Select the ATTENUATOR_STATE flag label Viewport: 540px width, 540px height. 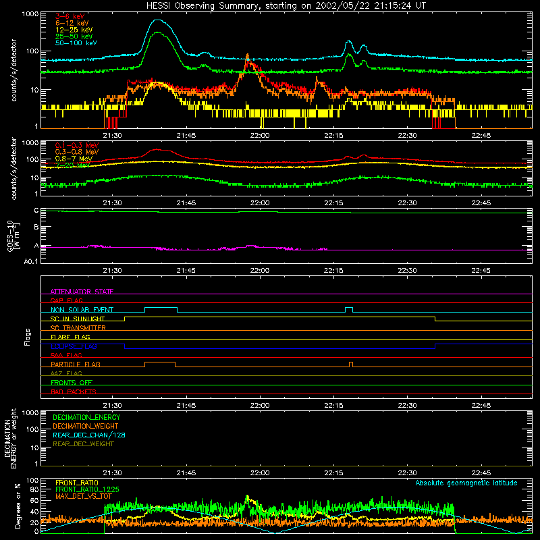point(82,292)
